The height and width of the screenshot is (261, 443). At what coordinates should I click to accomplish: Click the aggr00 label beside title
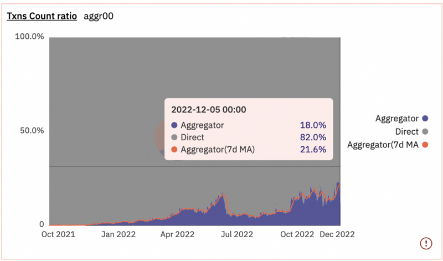click(x=99, y=16)
